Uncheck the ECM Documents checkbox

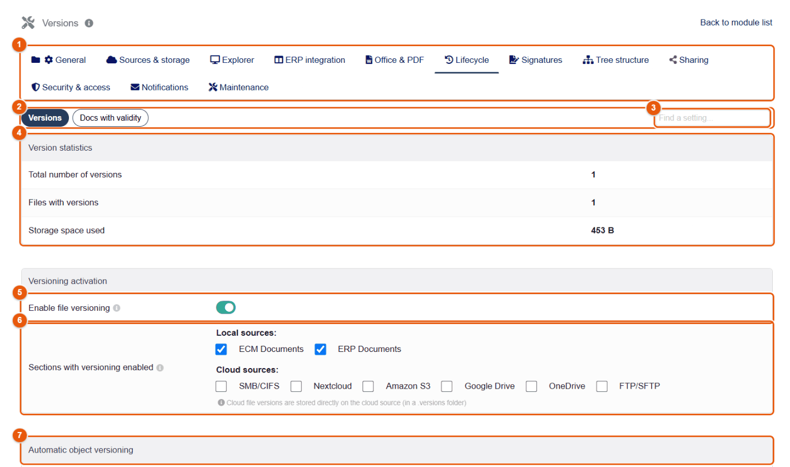(x=221, y=349)
